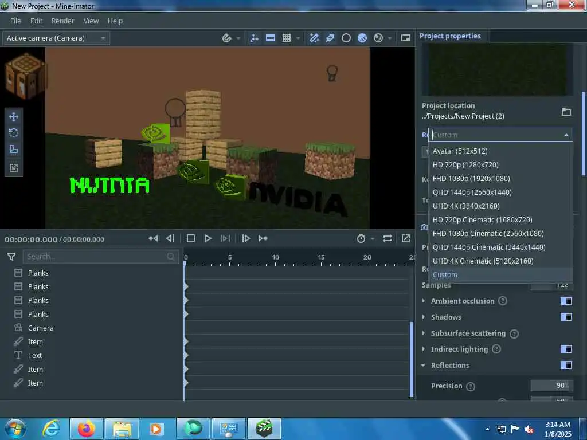
Task: Open the timeline filter funnel icon
Action: point(11,257)
